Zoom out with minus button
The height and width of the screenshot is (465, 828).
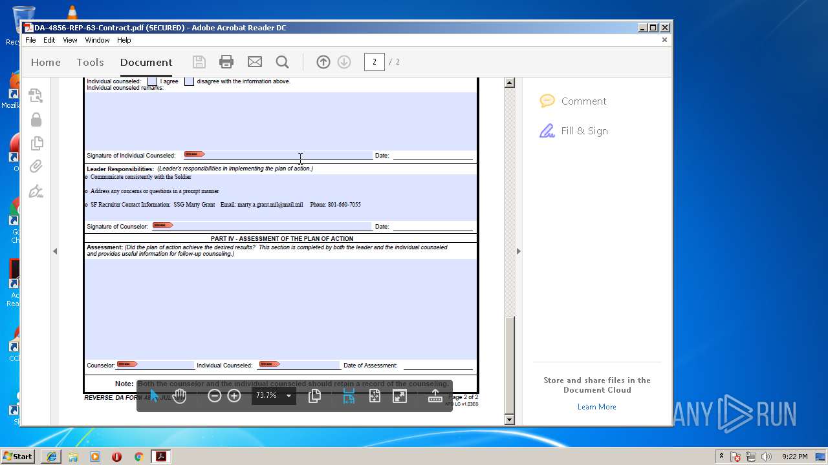coord(214,396)
